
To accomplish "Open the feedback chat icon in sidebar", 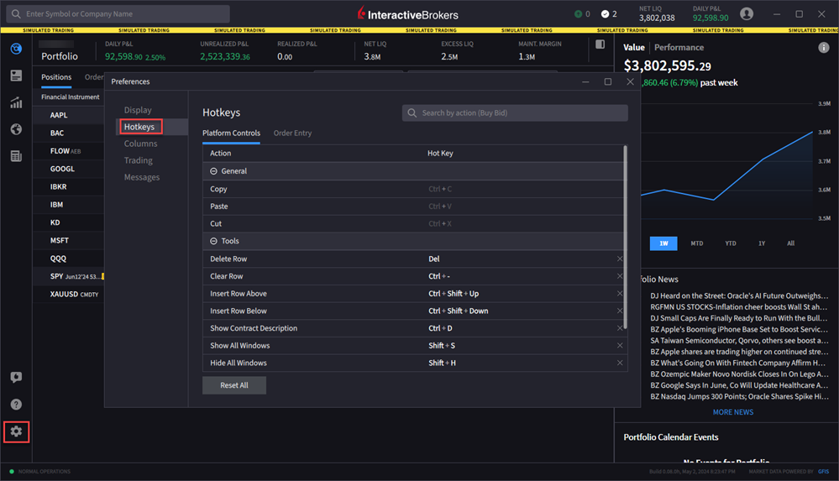I will 16,377.
